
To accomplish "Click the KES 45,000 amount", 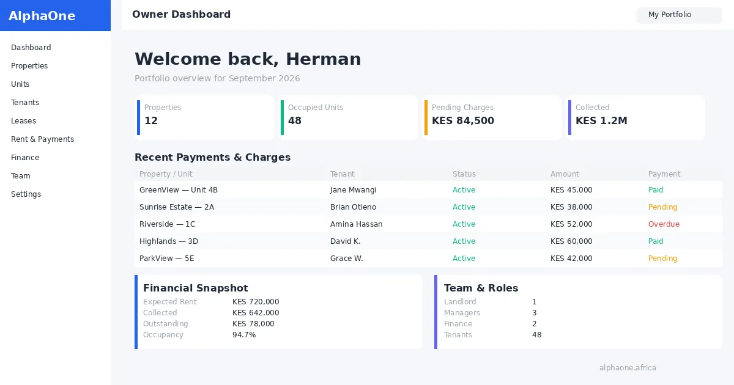I will coord(571,190).
